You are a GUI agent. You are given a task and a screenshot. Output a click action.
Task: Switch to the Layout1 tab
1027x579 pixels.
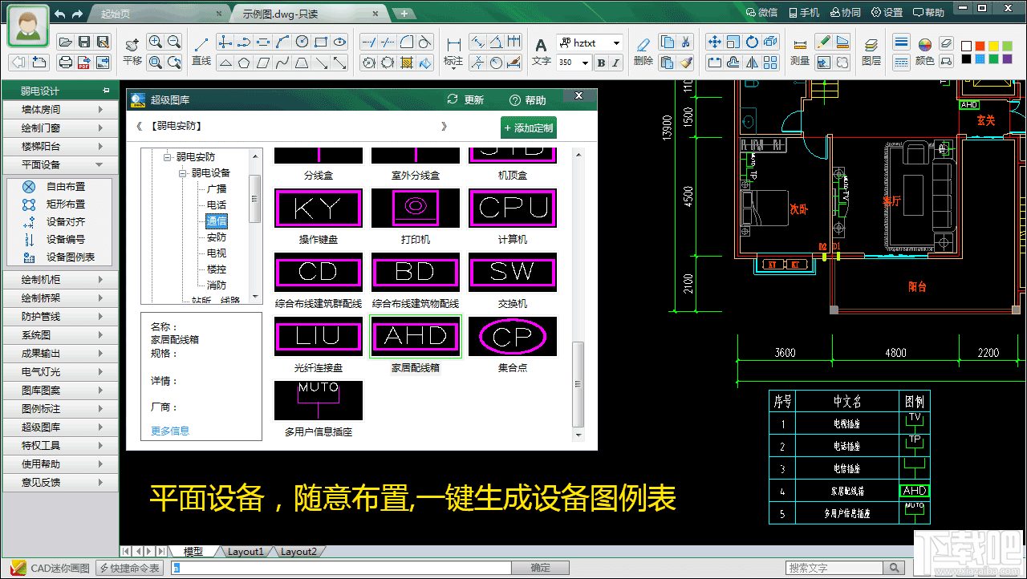[246, 552]
